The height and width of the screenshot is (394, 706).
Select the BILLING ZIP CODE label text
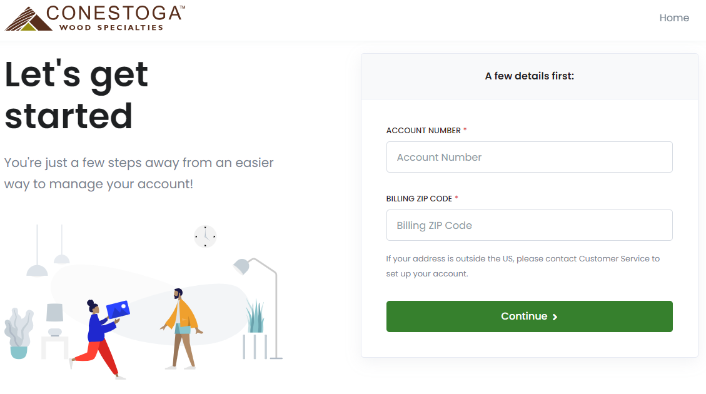(x=419, y=198)
